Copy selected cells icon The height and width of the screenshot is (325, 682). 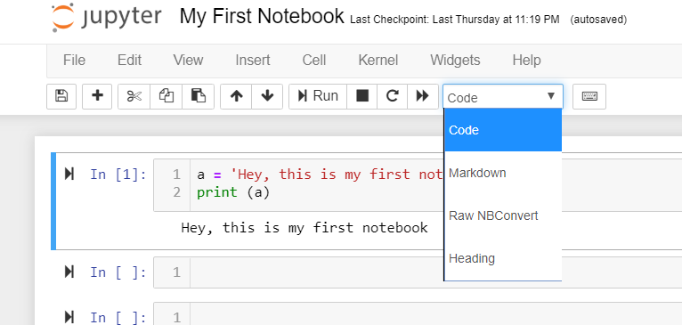(x=166, y=96)
